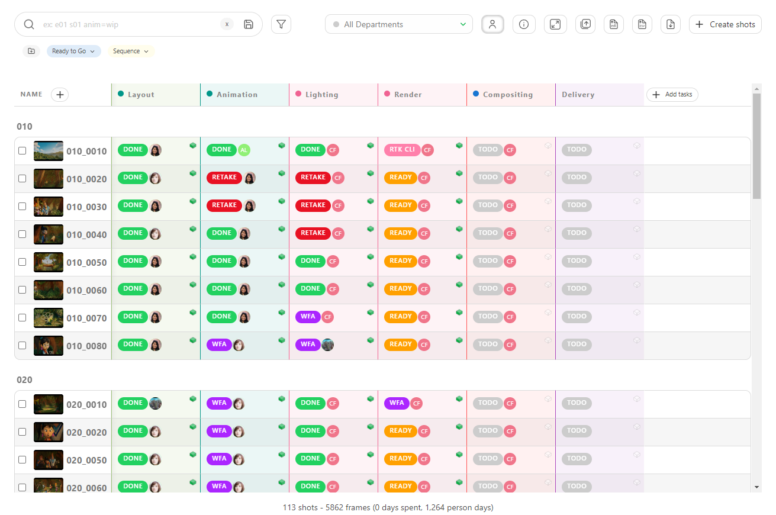The height and width of the screenshot is (515, 776).
Task: Click the export download icon
Action: (671, 24)
